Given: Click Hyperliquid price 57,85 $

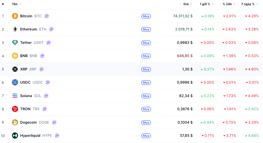Looking at the screenshot, I should point(186,136).
